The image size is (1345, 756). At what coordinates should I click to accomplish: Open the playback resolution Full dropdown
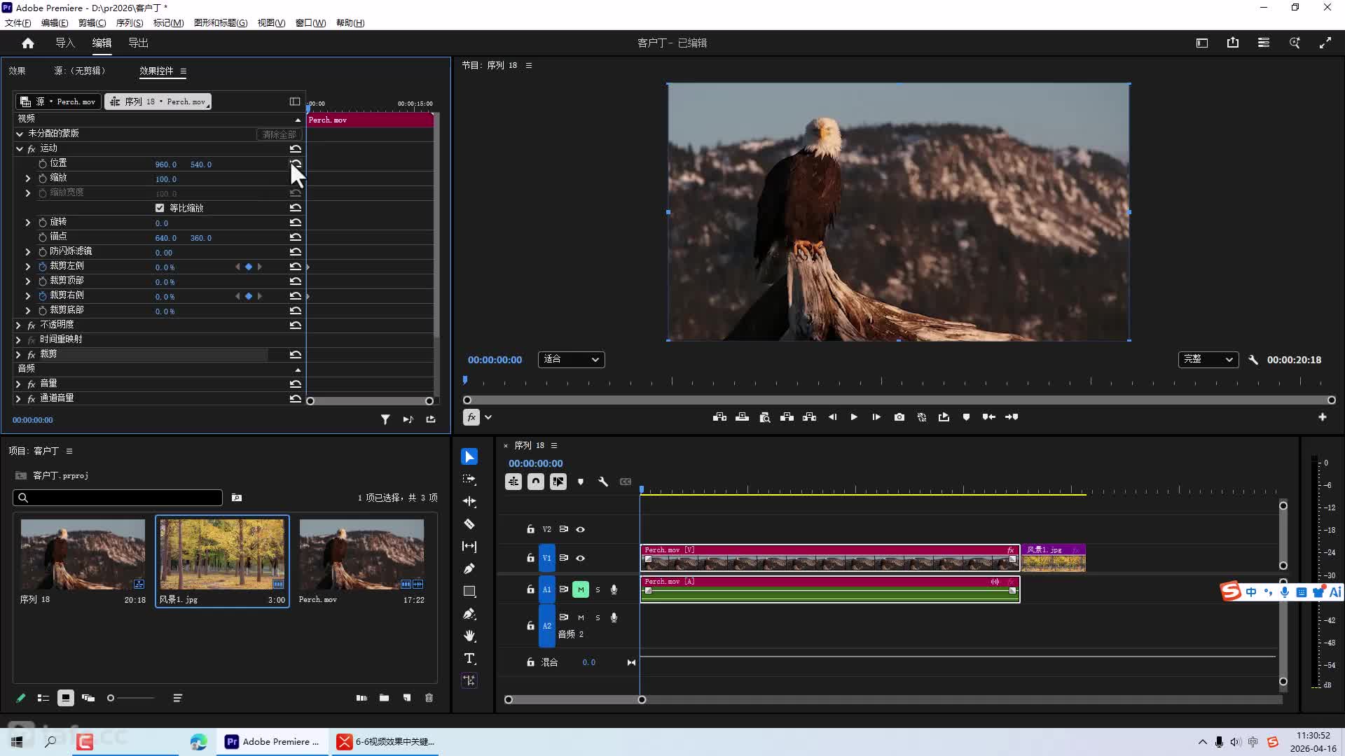1208,360
